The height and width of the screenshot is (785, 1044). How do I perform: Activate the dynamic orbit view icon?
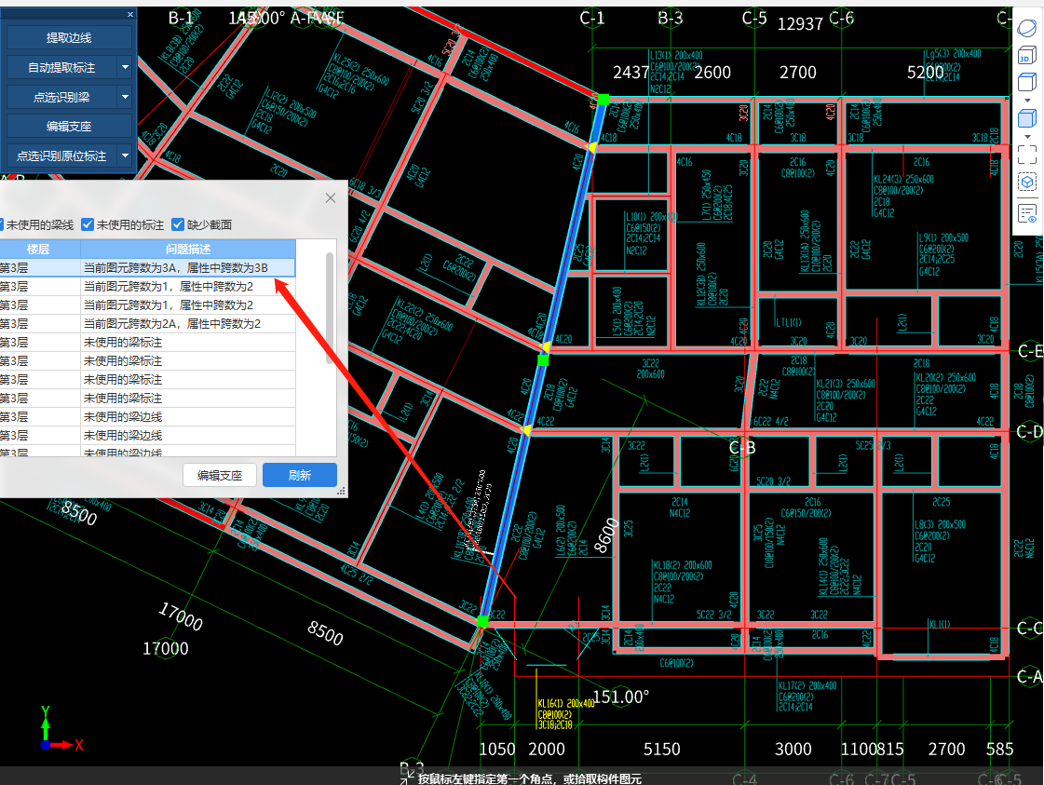(1027, 28)
